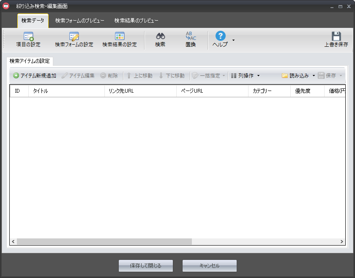Click the カテゴリー column header
Screen dimensions: 355x278
[x=269, y=91]
